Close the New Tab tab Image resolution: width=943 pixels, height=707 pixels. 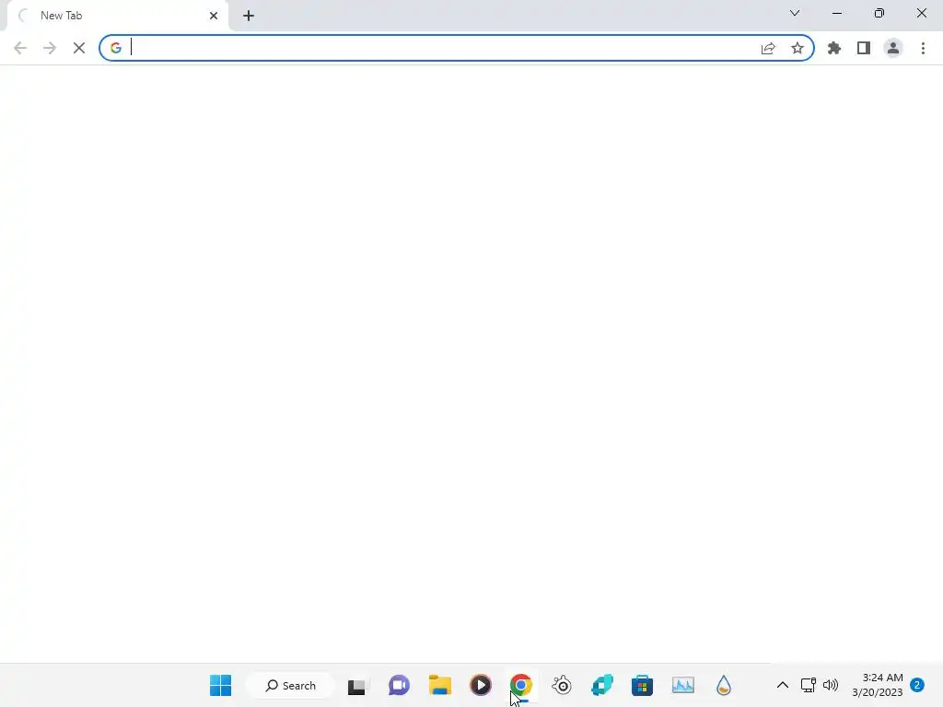point(214,16)
